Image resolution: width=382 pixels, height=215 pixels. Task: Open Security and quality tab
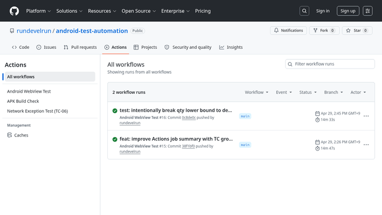click(x=188, y=47)
